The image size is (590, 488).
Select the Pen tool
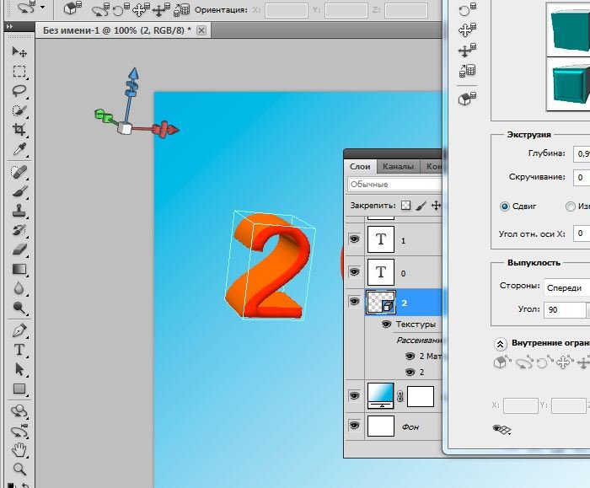pyautogui.click(x=19, y=330)
